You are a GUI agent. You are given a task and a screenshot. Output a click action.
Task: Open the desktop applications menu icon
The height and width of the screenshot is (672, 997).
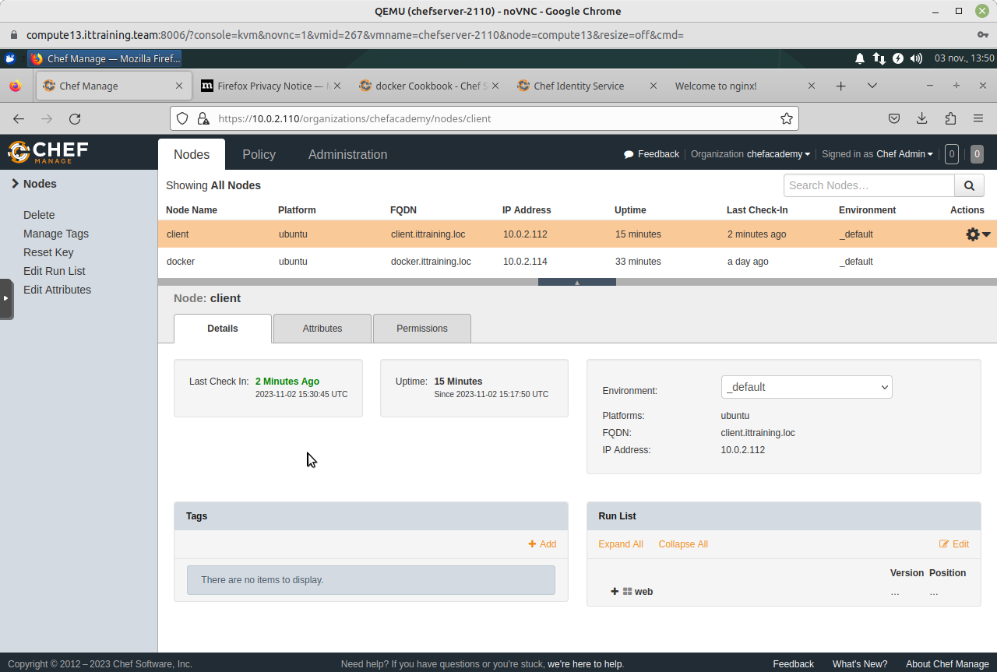pyautogui.click(x=10, y=58)
